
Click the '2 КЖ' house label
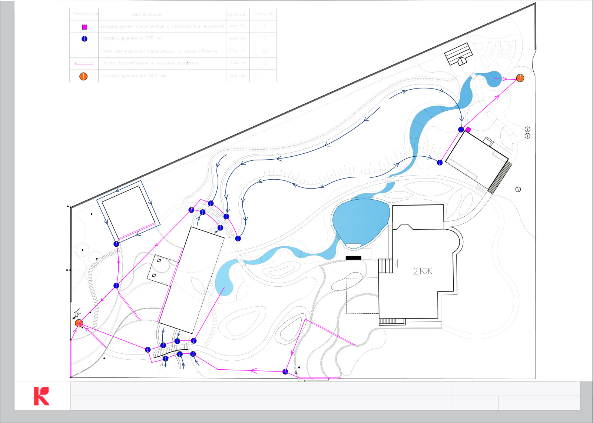coord(423,271)
